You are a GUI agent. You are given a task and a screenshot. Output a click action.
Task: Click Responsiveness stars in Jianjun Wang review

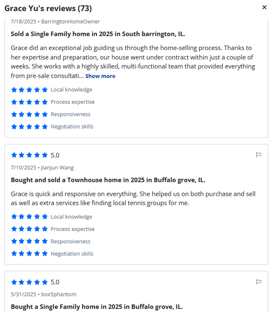coord(29,241)
